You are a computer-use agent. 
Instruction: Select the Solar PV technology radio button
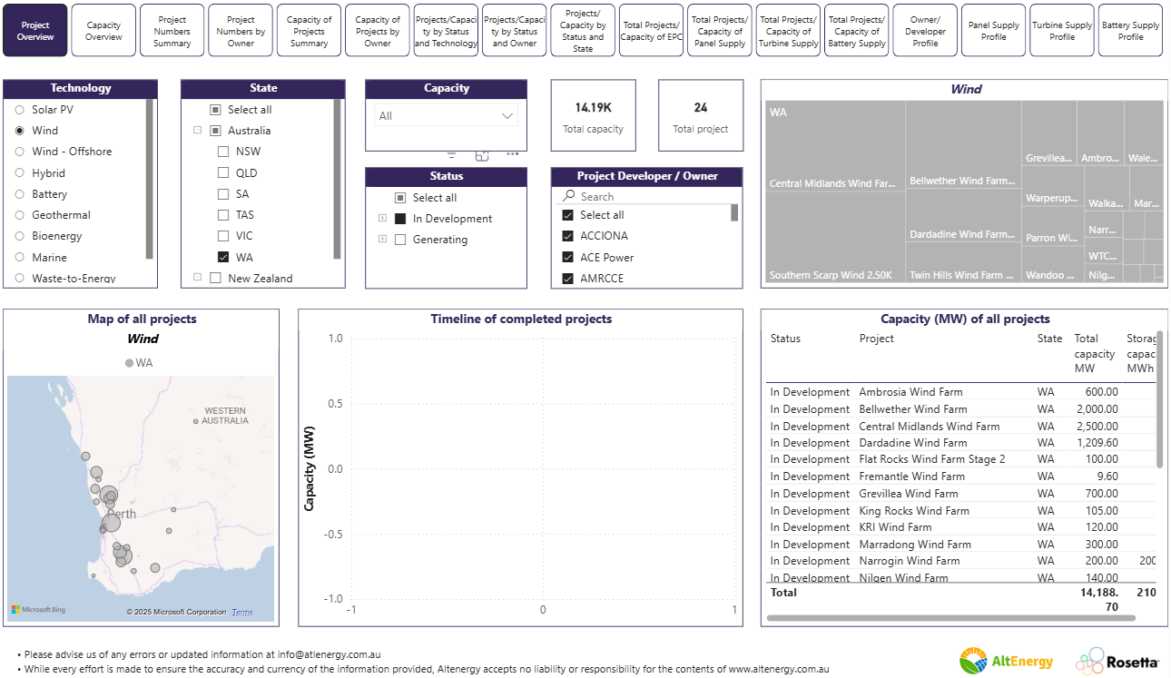coord(20,110)
